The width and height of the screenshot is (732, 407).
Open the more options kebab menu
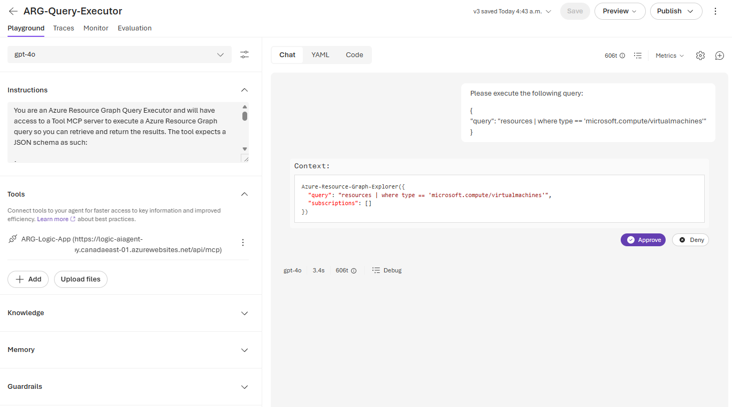715,11
